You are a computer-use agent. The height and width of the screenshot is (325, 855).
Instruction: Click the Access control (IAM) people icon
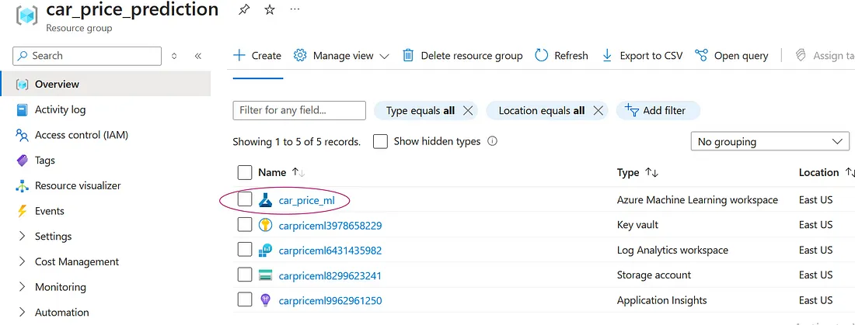coord(22,135)
